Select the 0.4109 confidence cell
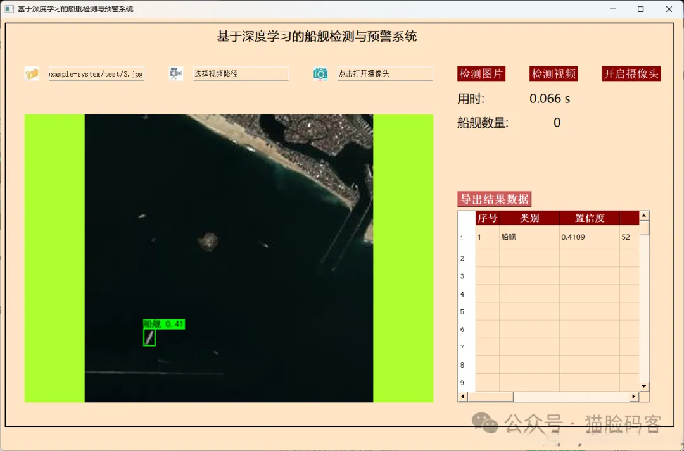 (x=589, y=237)
